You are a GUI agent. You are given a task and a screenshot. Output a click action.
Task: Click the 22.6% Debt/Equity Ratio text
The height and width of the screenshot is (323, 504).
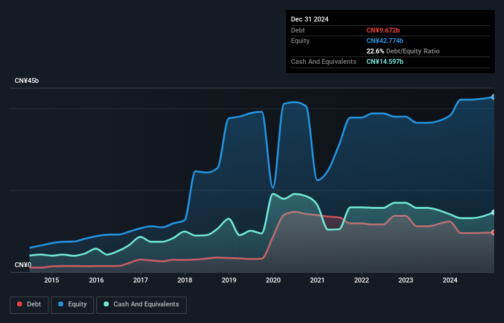coord(403,51)
